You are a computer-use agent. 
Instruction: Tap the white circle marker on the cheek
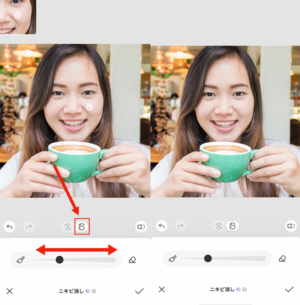tap(89, 107)
